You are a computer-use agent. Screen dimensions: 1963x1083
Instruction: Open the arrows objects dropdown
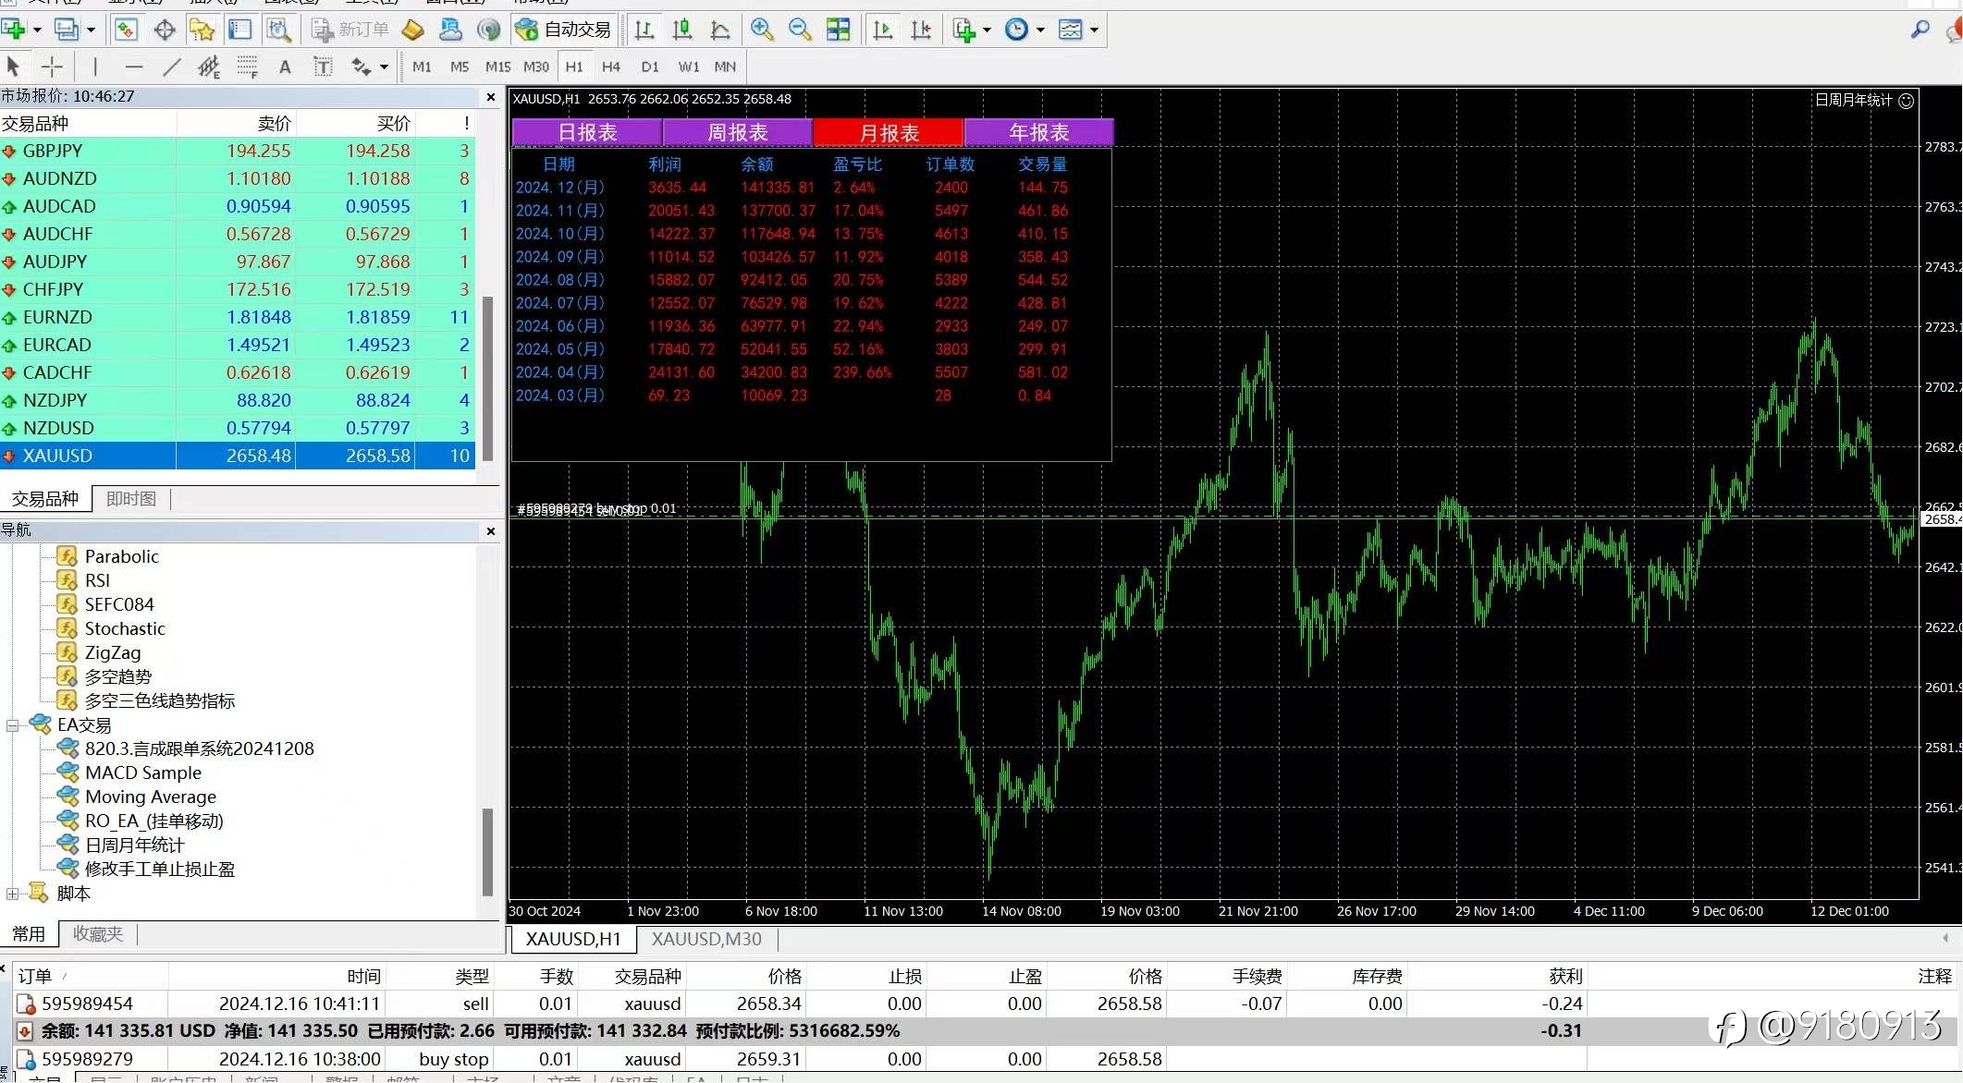point(384,67)
